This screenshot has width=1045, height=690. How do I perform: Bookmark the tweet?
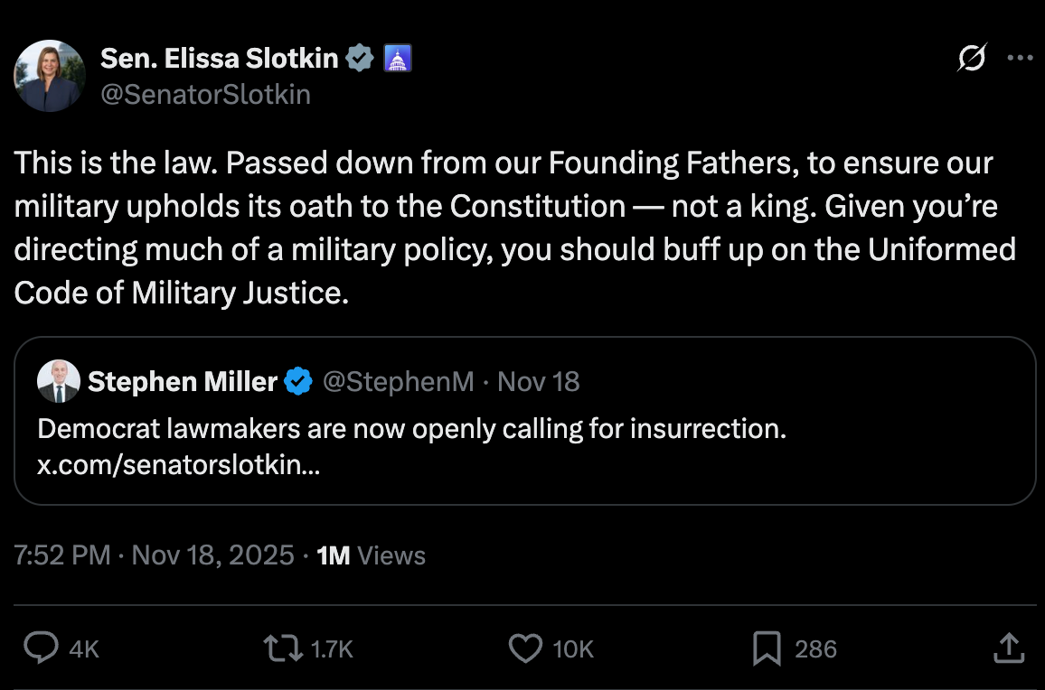[x=767, y=648]
